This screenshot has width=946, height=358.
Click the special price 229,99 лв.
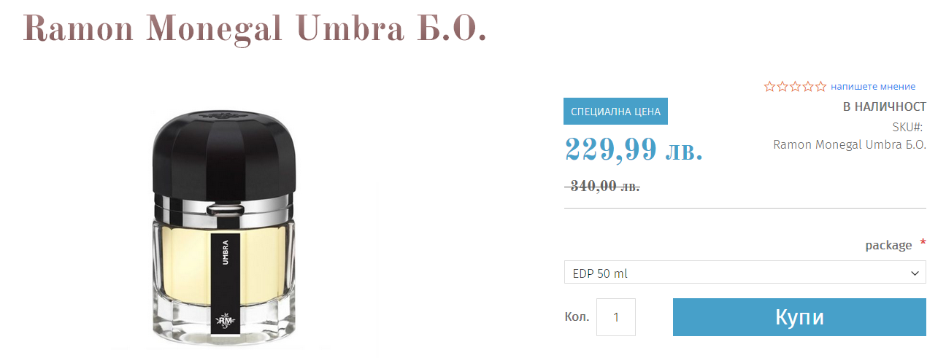(634, 149)
